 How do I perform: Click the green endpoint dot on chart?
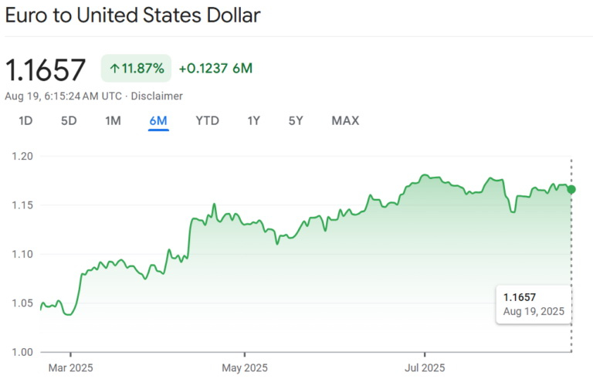click(571, 189)
